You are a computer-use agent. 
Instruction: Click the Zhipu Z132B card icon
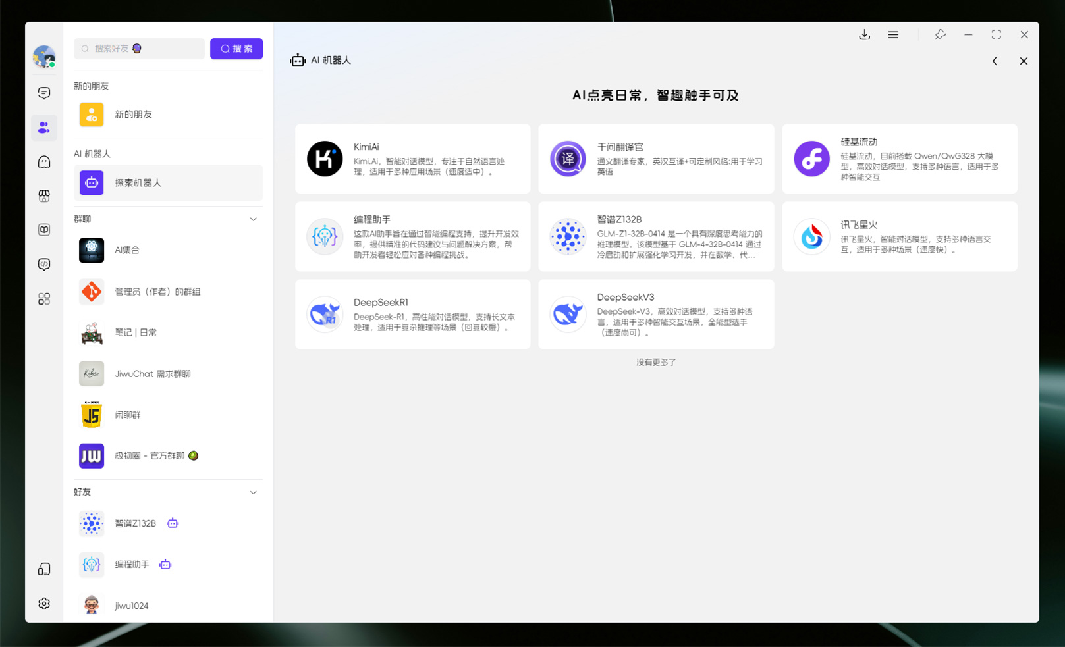pos(568,236)
